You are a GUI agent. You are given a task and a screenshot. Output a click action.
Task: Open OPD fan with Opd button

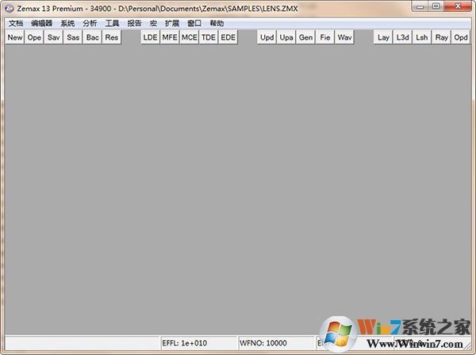click(461, 37)
